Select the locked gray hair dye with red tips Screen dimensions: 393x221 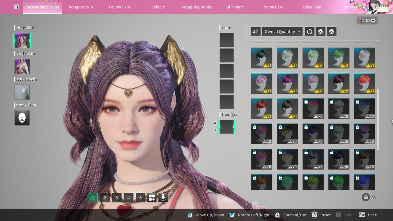pyautogui.click(x=339, y=109)
